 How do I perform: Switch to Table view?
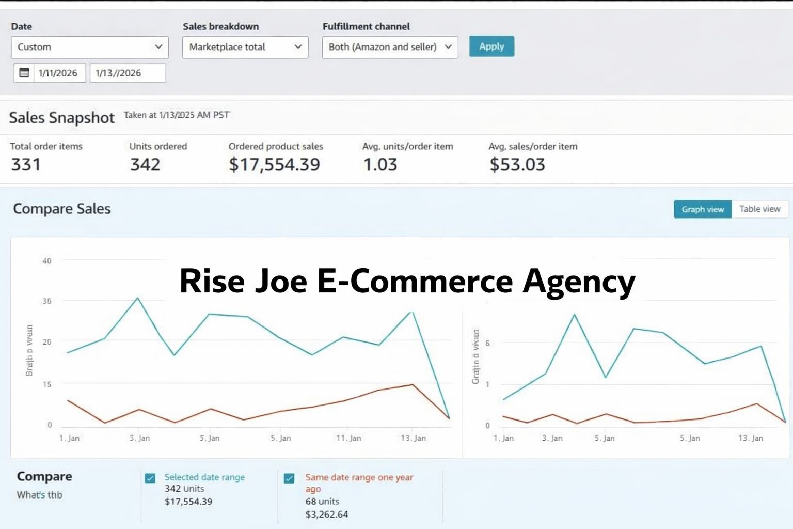[x=759, y=209]
